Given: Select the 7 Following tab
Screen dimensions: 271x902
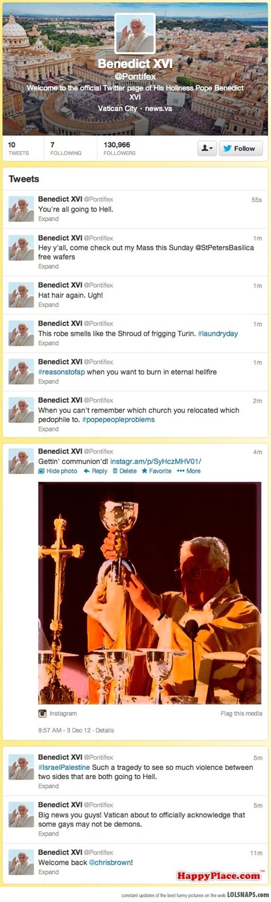Looking at the screenshot, I should (66, 148).
